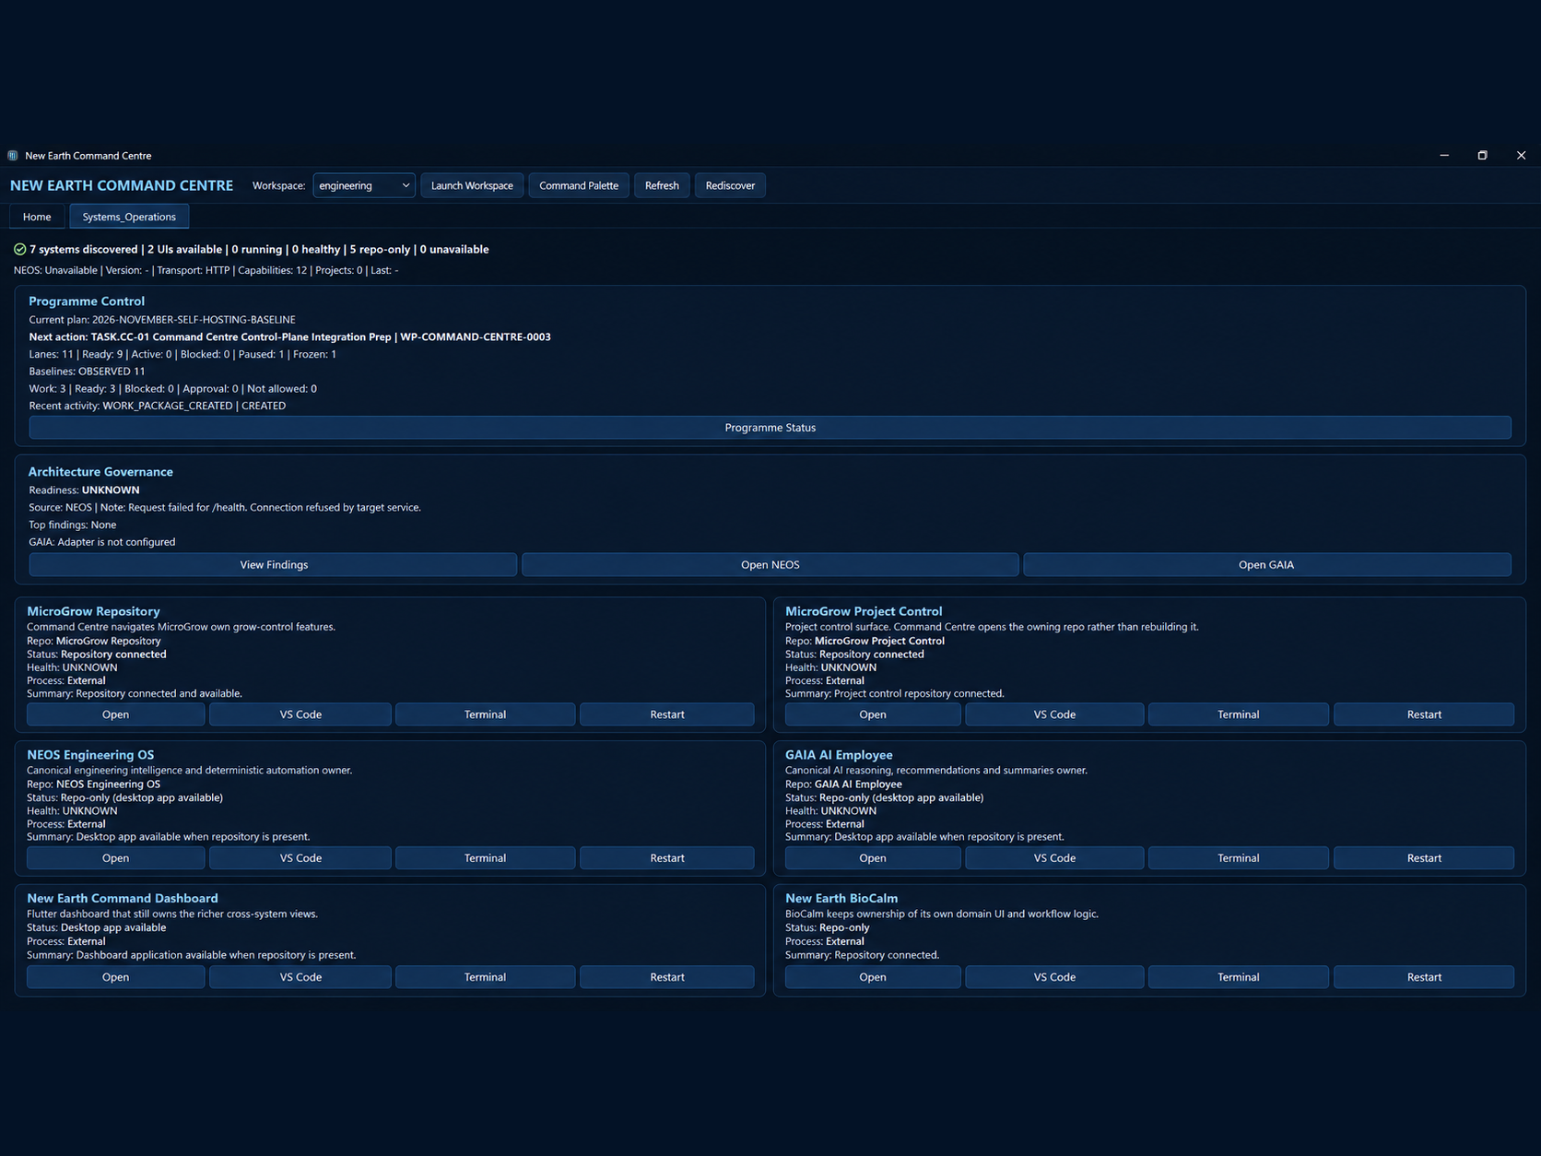Click the Open NEOS button

(770, 565)
